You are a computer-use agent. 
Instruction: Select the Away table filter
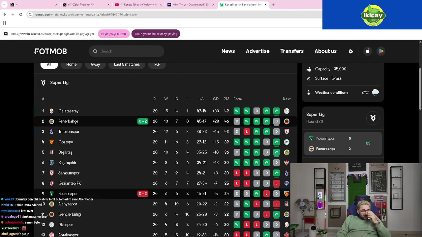(95, 65)
